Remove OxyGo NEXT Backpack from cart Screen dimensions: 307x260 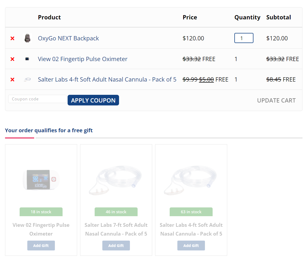point(12,39)
